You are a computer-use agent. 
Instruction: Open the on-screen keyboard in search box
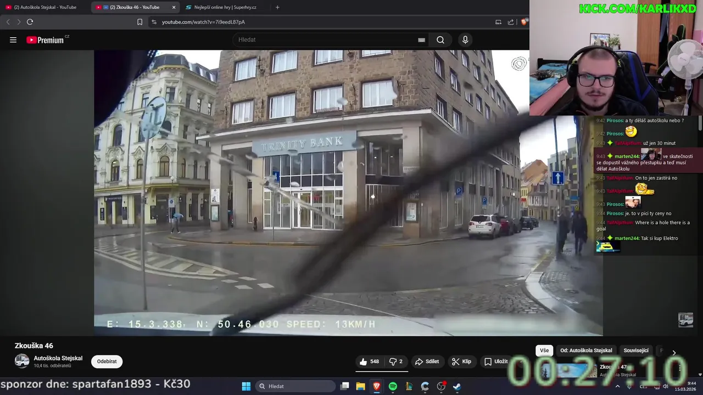tap(421, 40)
